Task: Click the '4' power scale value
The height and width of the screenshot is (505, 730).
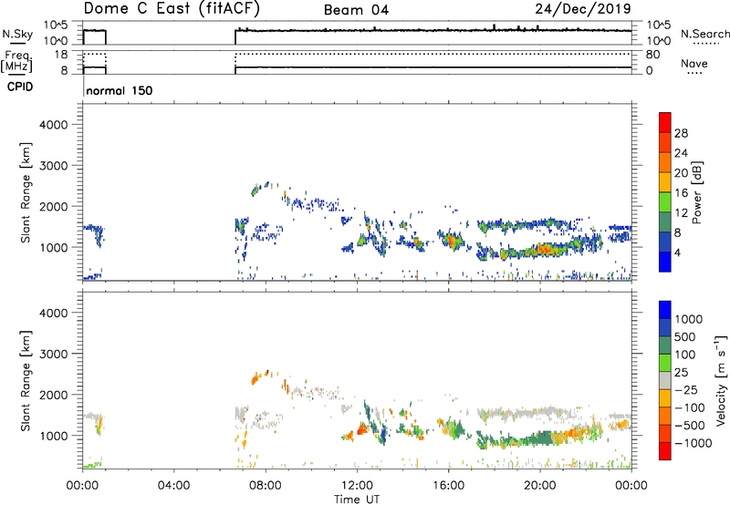Action: point(677,252)
